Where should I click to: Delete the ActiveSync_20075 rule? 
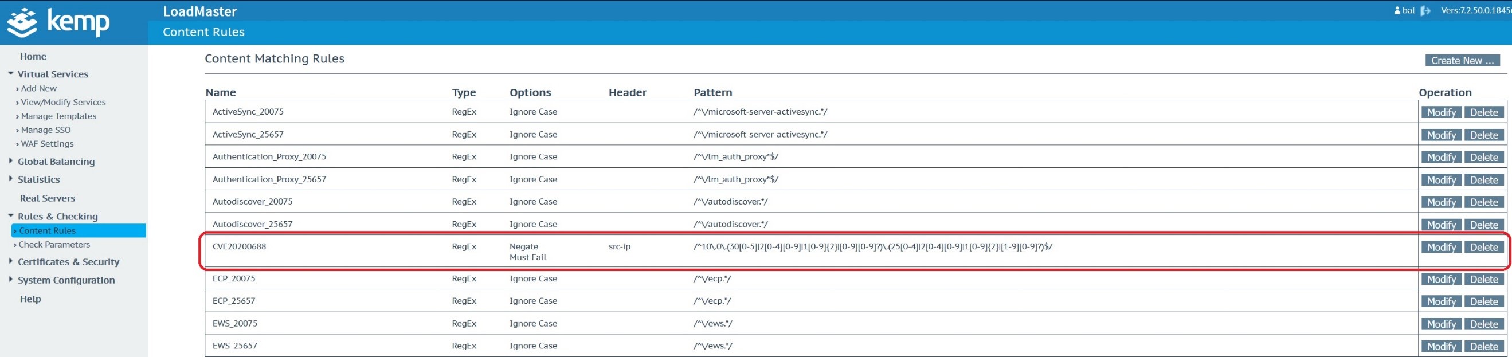coord(1484,112)
